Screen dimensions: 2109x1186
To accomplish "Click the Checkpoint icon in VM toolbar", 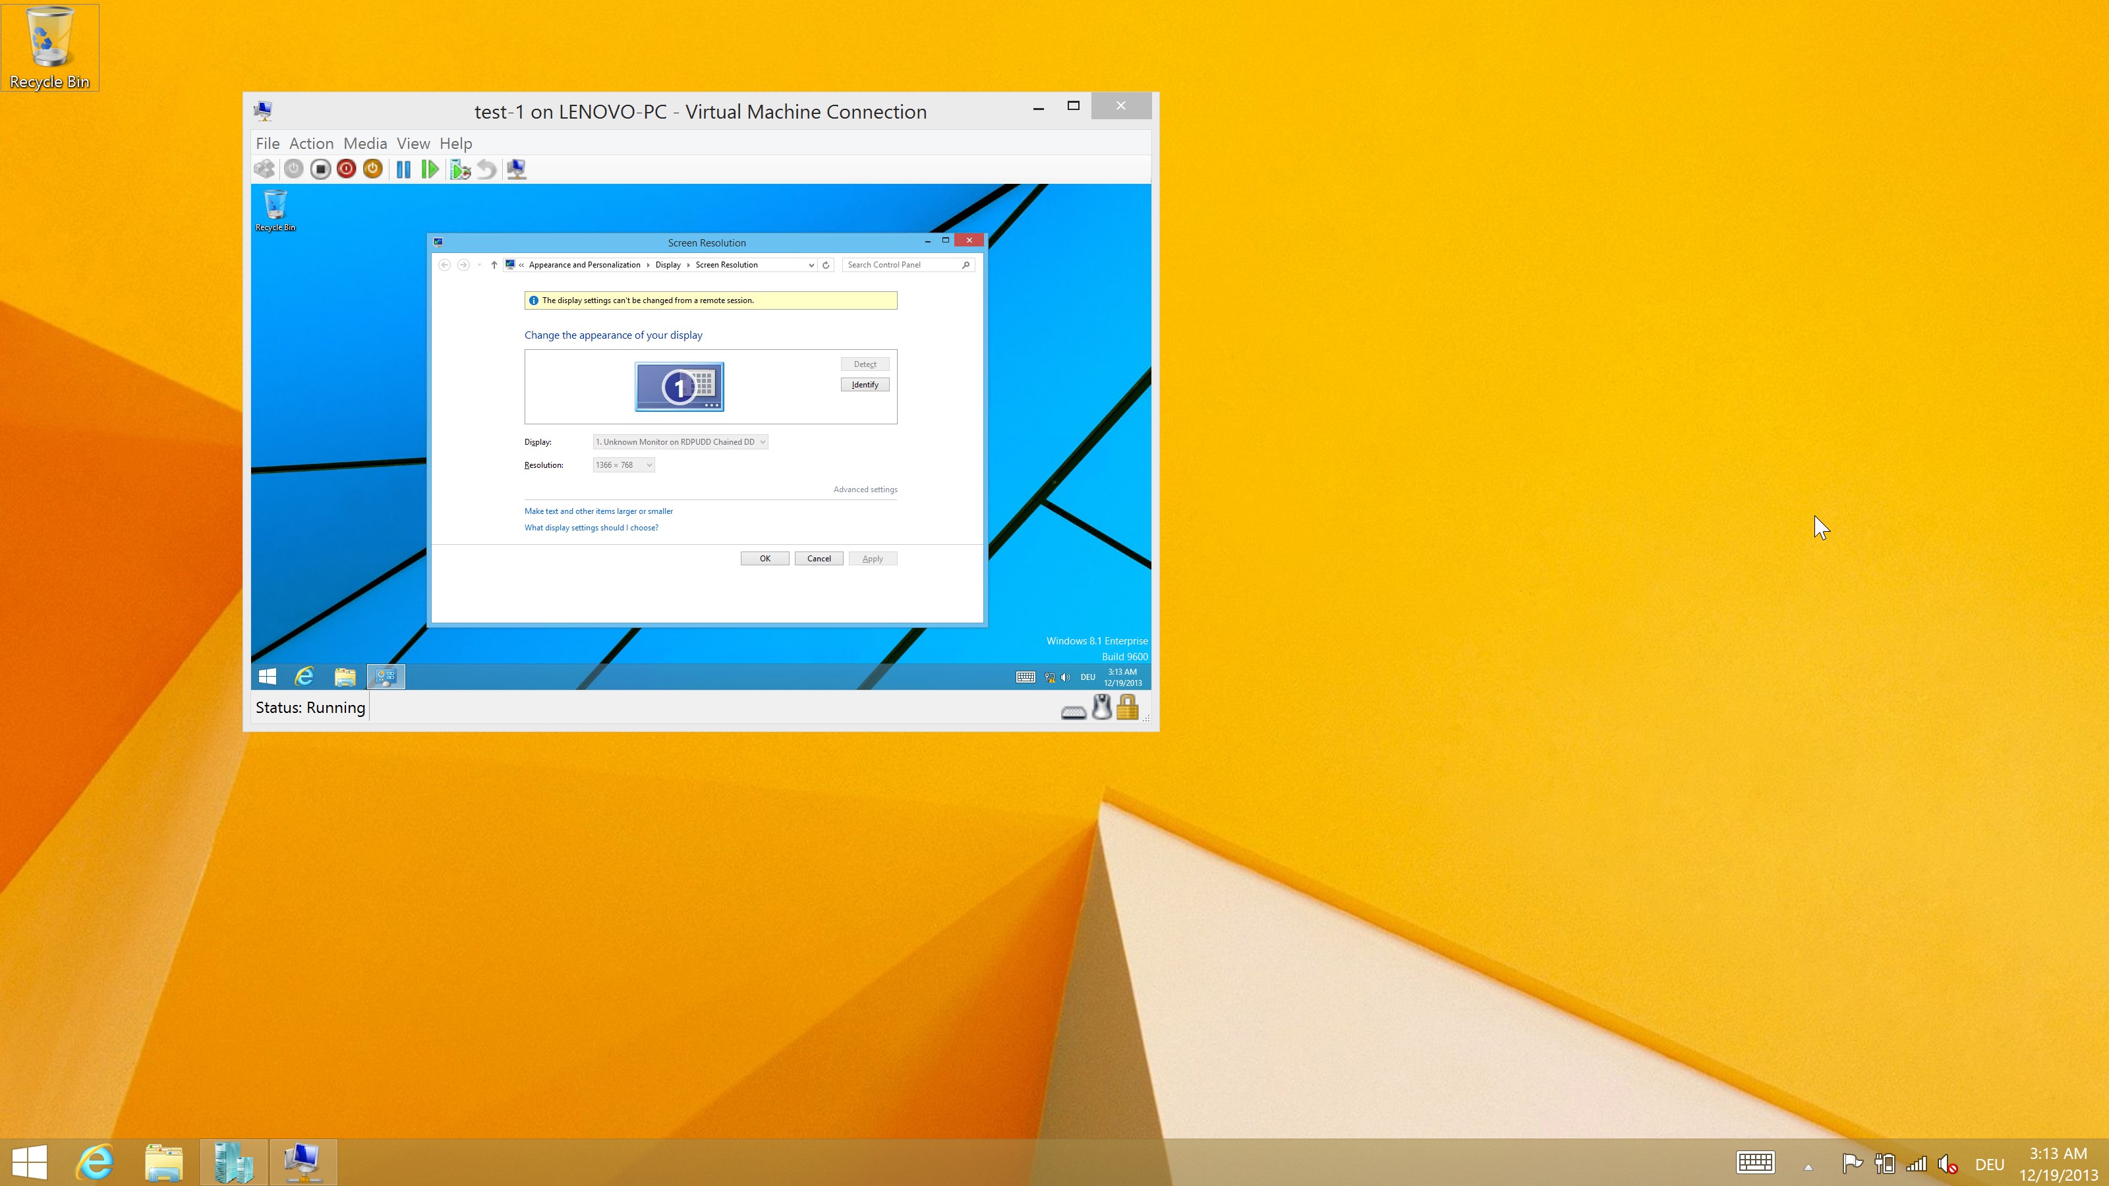I will point(460,169).
